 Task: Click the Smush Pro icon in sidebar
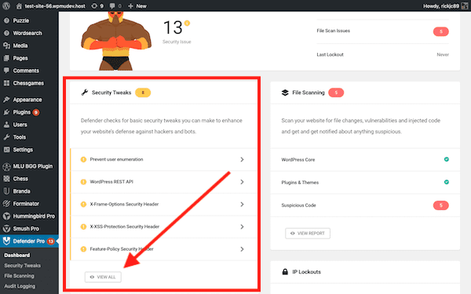point(6,229)
